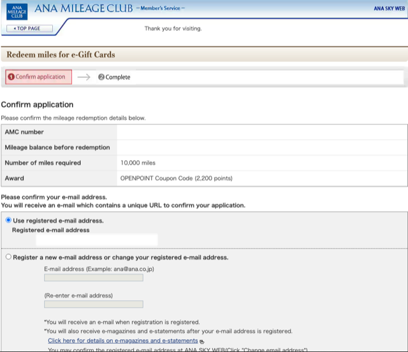
Task: Click the Registered e-mail address label
Action: pyautogui.click(x=51, y=230)
